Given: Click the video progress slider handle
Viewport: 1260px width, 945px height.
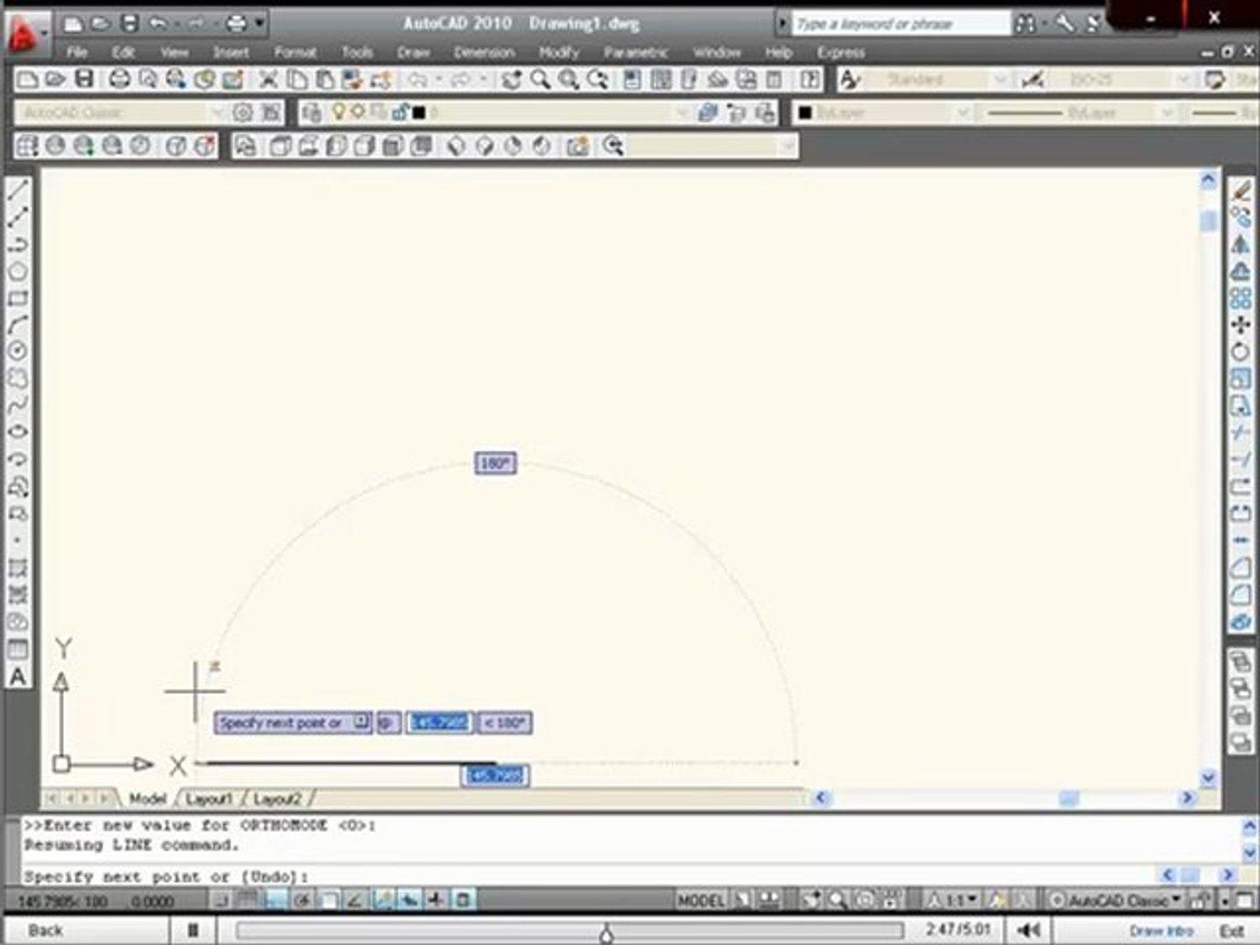Looking at the screenshot, I should coord(606,934).
